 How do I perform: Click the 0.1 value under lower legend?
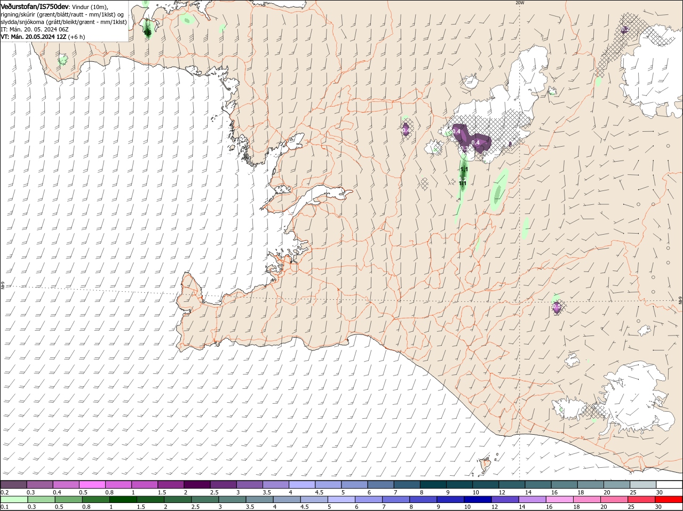5,507
